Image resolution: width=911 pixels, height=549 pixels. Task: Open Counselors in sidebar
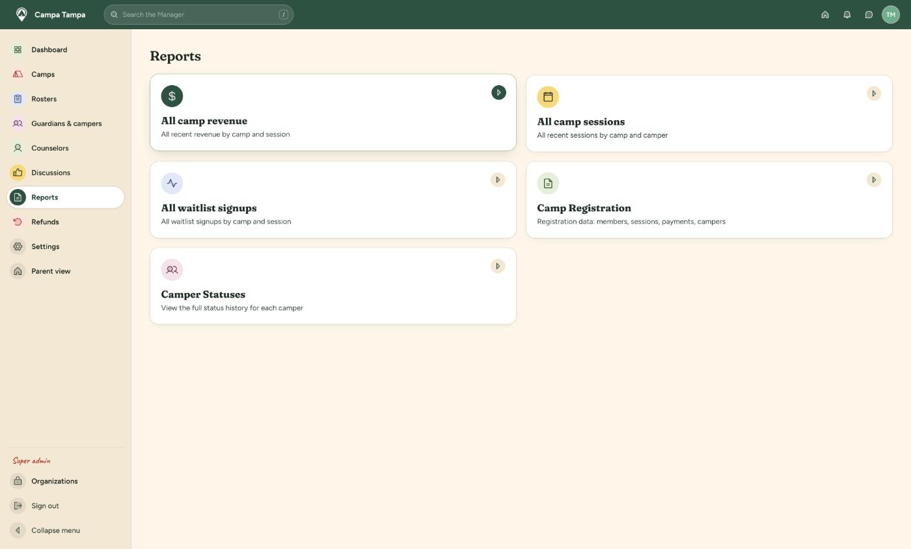(66, 148)
